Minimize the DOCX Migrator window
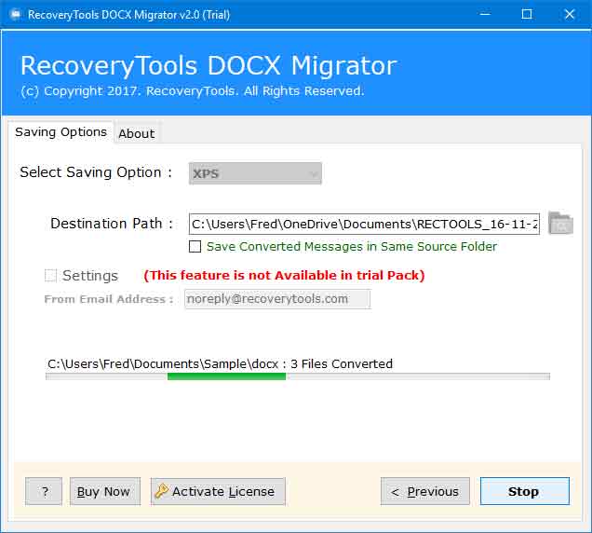592x533 pixels. pos(485,14)
